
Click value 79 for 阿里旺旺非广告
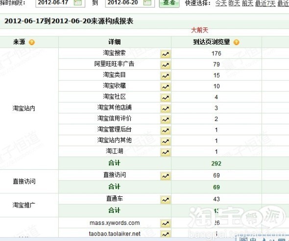[x=217, y=64]
